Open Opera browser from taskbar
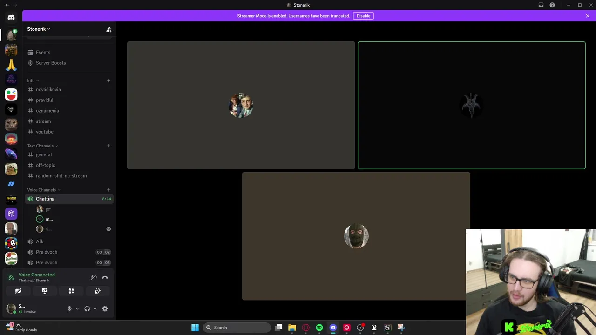Screen dimensions: 596x335 [x=306, y=328]
